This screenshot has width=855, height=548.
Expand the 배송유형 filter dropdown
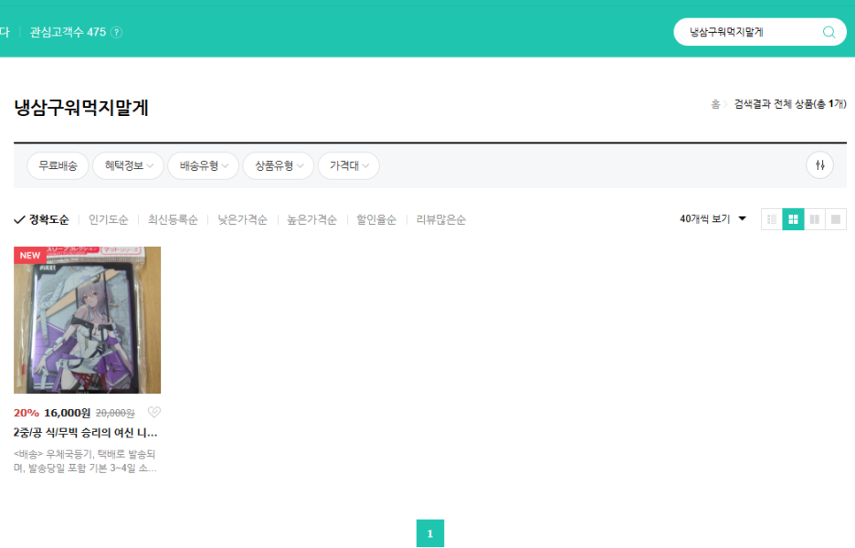click(x=204, y=165)
